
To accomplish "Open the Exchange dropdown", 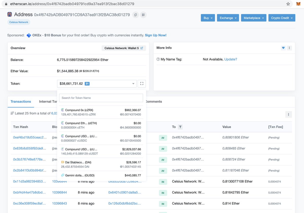I will (228, 18).
